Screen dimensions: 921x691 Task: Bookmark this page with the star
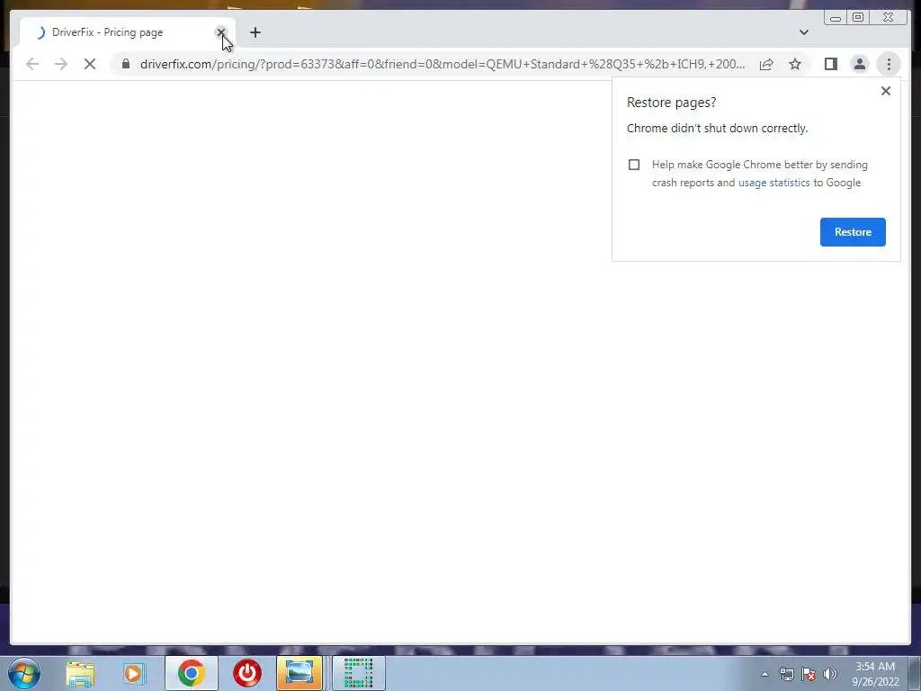tap(795, 64)
